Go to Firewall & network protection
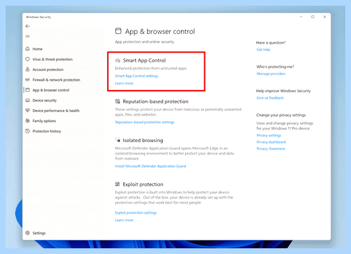 pyautogui.click(x=56, y=80)
